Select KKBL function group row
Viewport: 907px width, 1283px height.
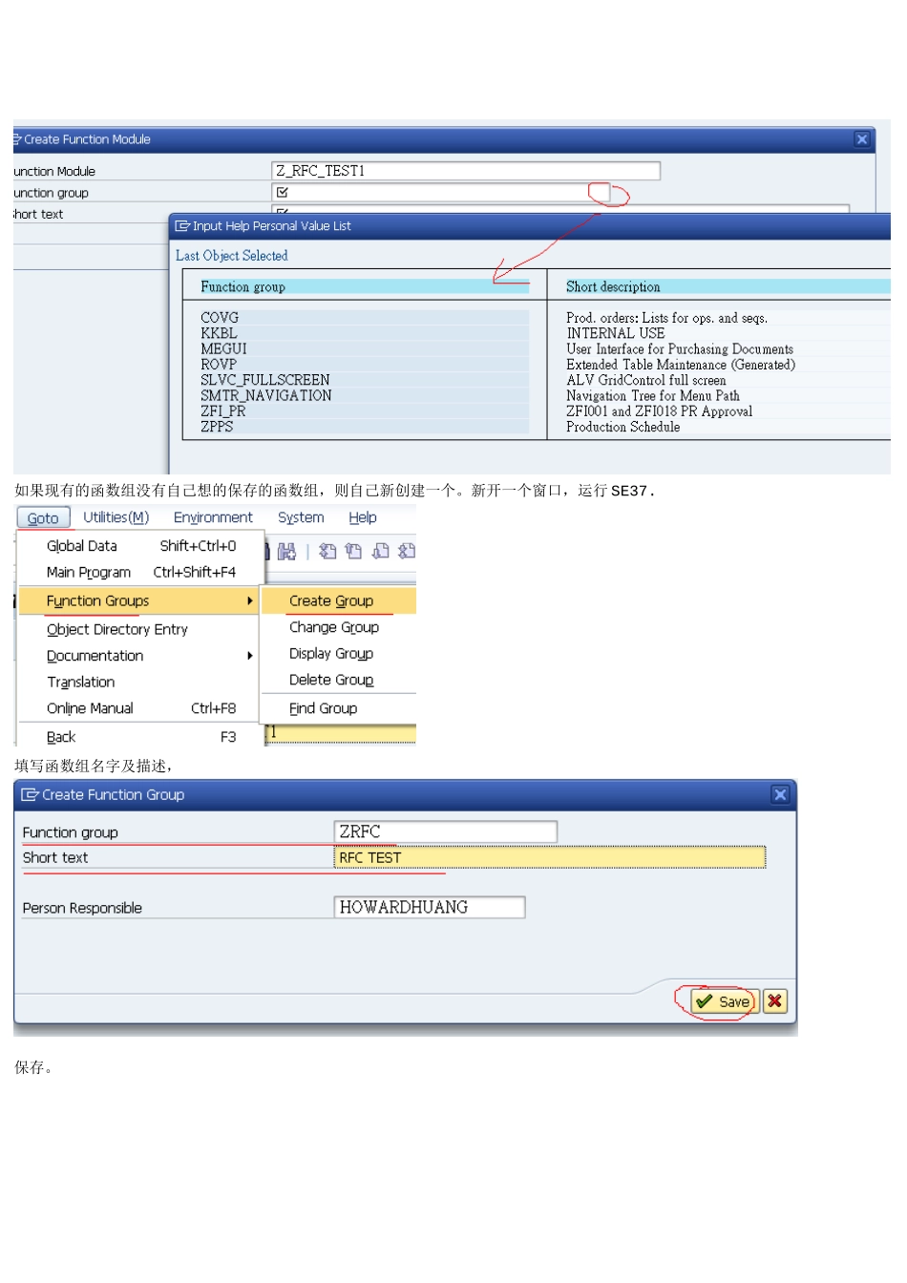363,333
